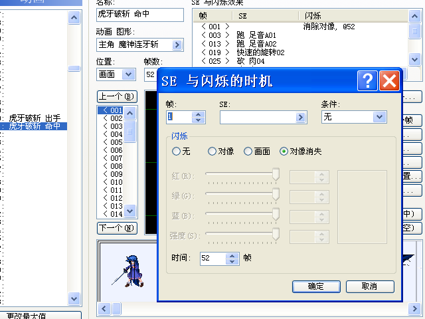Click the 帧 number input field
Viewport: 425px width, 319px height.
(x=179, y=117)
